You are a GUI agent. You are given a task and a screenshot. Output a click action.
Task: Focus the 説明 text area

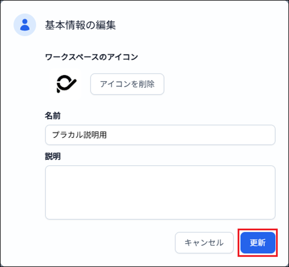(160, 192)
